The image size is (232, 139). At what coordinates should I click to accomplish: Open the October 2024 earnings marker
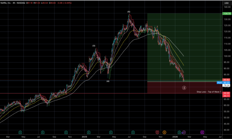click(x=66, y=132)
